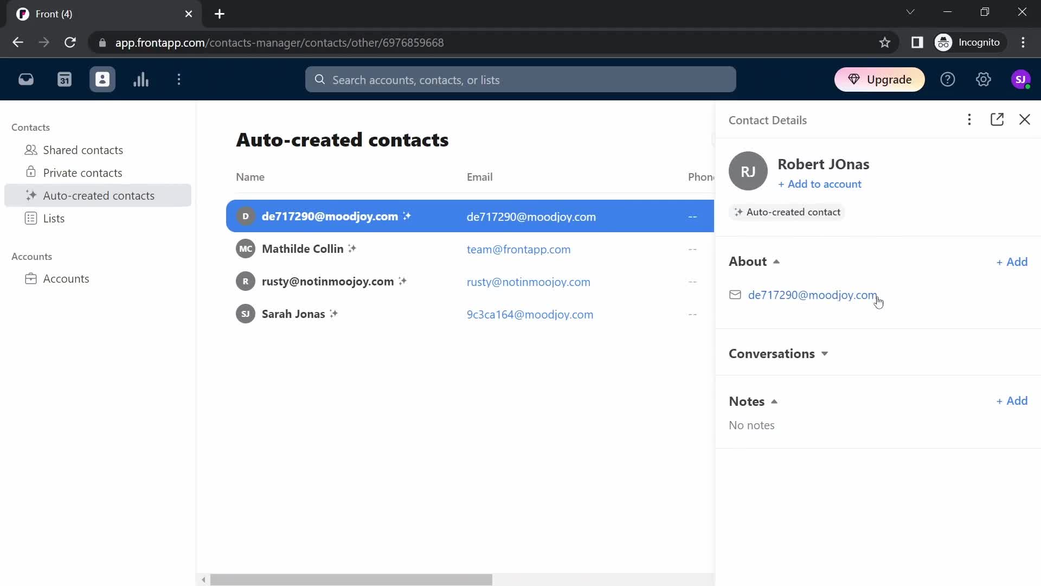
Task: Click the de717290@moodjoy.com email in About
Action: [x=812, y=295]
